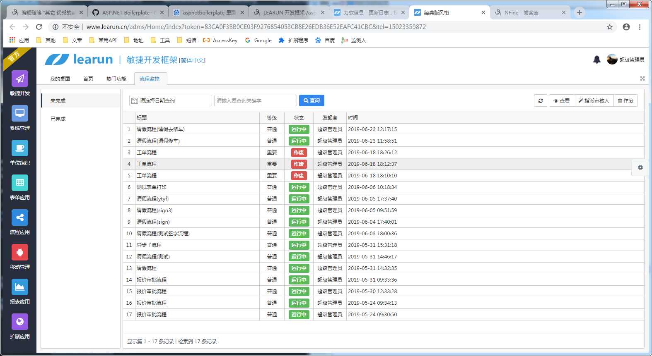Close the 经典版风格 browser tab

[x=483, y=12]
